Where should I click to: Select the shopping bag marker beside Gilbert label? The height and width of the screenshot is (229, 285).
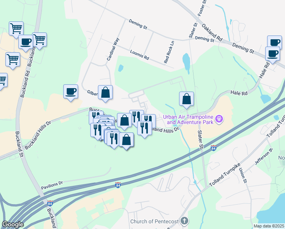click(x=105, y=93)
